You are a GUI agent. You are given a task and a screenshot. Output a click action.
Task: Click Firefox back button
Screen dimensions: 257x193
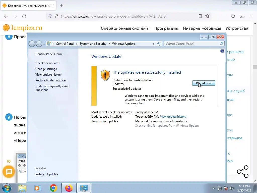pyautogui.click(x=6, y=16)
